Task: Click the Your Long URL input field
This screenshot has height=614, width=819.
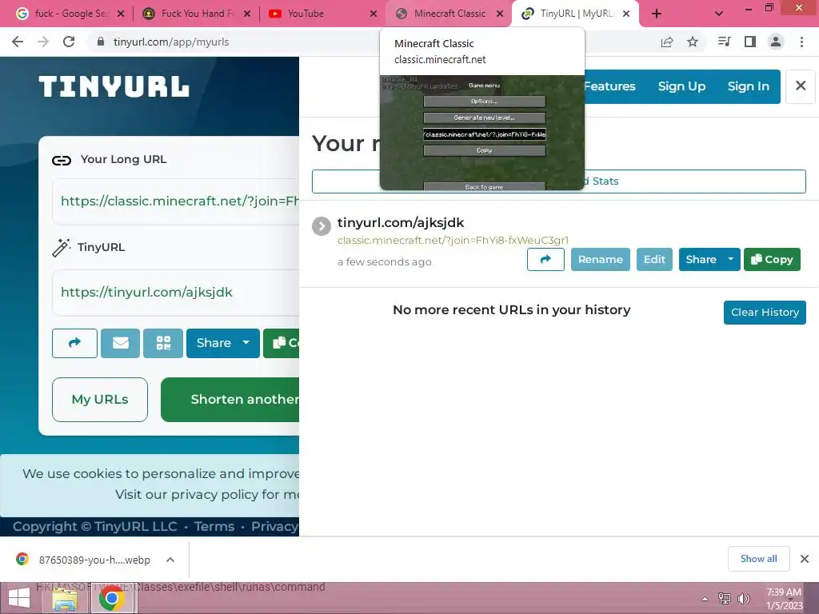Action: coord(176,201)
